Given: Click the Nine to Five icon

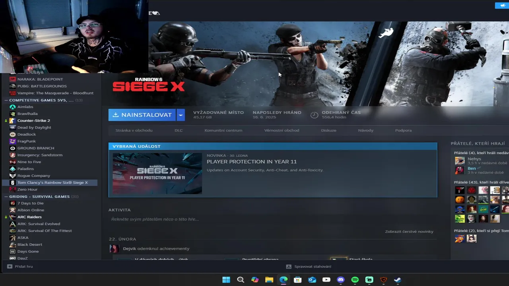Looking at the screenshot, I should 13,162.
